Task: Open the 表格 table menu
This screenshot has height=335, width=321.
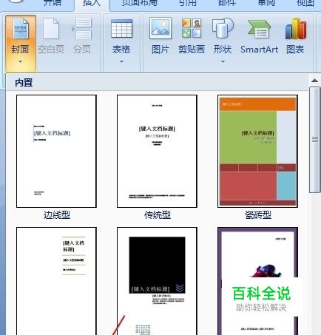Action: click(x=121, y=42)
